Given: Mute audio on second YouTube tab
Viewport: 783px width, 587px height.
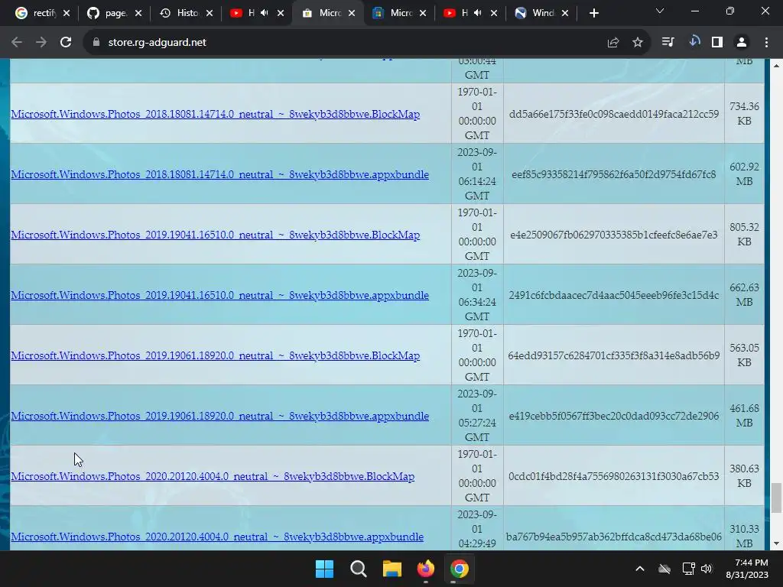Looking at the screenshot, I should tap(478, 13).
